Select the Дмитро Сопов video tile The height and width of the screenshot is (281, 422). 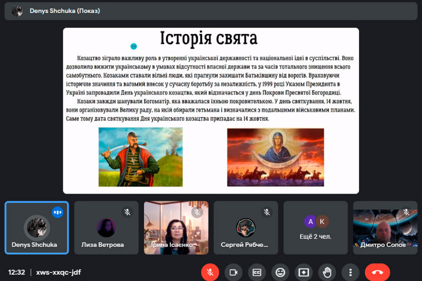pos(385,228)
